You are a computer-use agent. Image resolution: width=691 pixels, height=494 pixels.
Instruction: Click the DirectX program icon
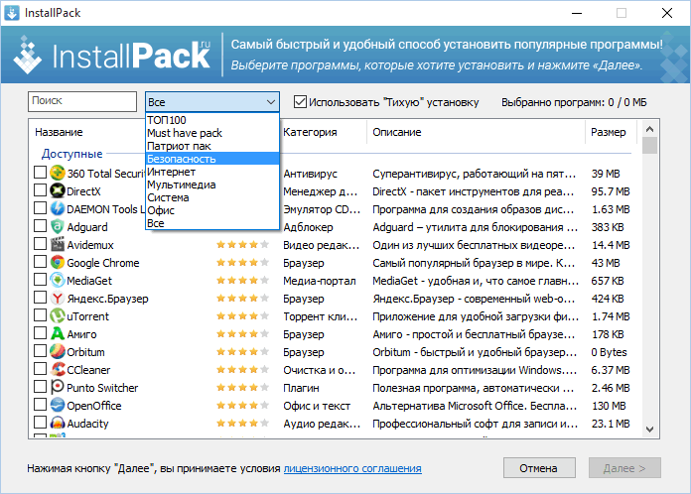pos(58,190)
